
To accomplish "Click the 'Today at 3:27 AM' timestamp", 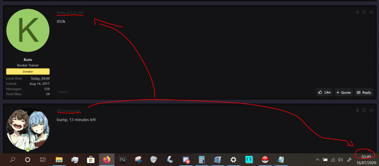I will pyautogui.click(x=70, y=12).
